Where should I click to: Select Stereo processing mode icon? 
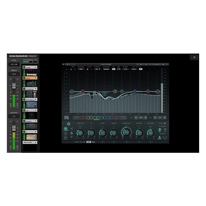[x=66, y=129]
